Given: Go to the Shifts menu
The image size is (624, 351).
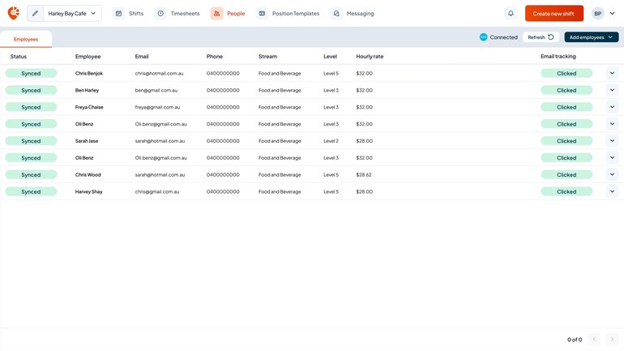Looking at the screenshot, I should 136,14.
